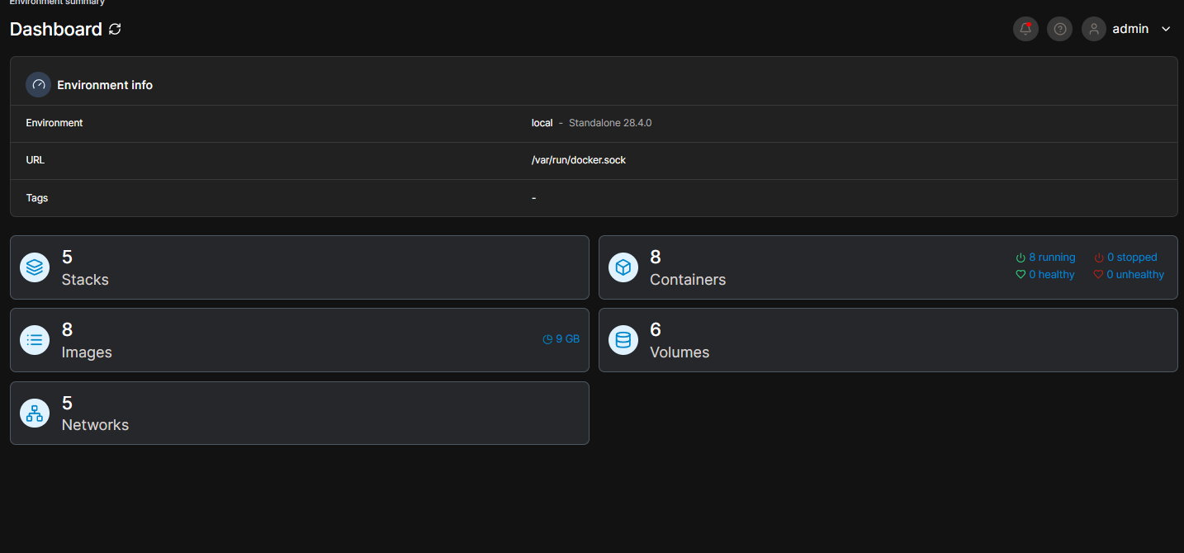Go to the Volumes tile
Screen dimensions: 1184x553
click(x=679, y=352)
